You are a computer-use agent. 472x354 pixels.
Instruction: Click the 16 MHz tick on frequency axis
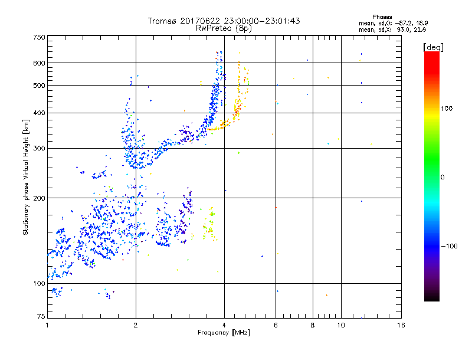click(x=401, y=325)
